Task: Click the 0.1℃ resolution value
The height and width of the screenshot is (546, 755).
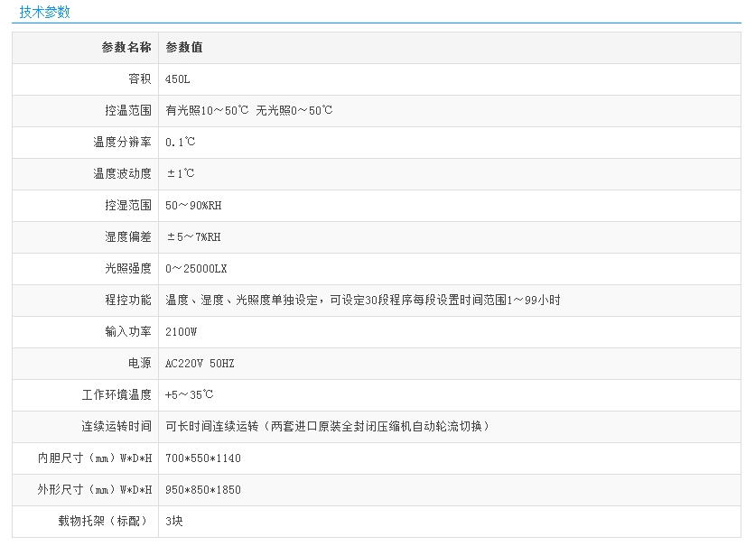Action: (x=181, y=143)
